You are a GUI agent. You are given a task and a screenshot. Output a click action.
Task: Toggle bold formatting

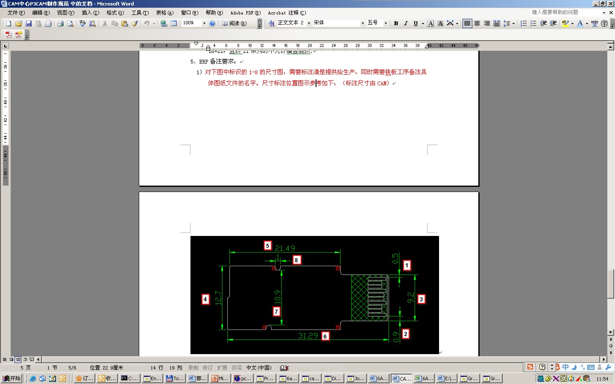point(396,23)
